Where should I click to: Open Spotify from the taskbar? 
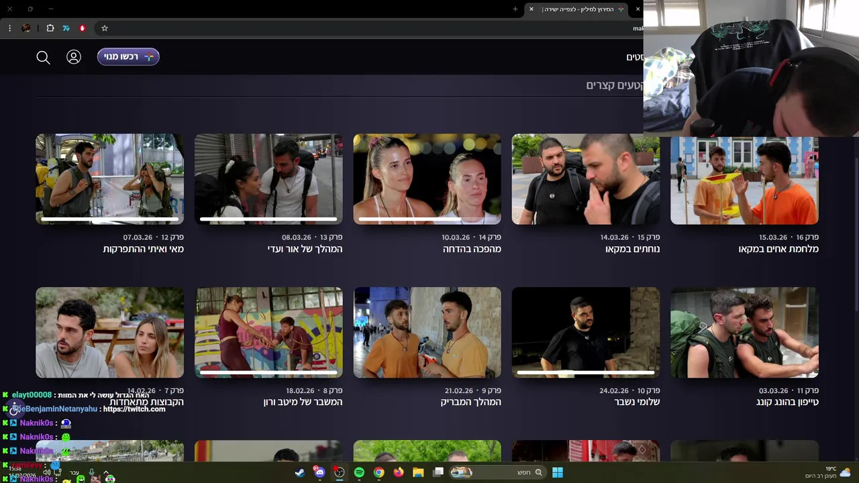pyautogui.click(x=359, y=472)
